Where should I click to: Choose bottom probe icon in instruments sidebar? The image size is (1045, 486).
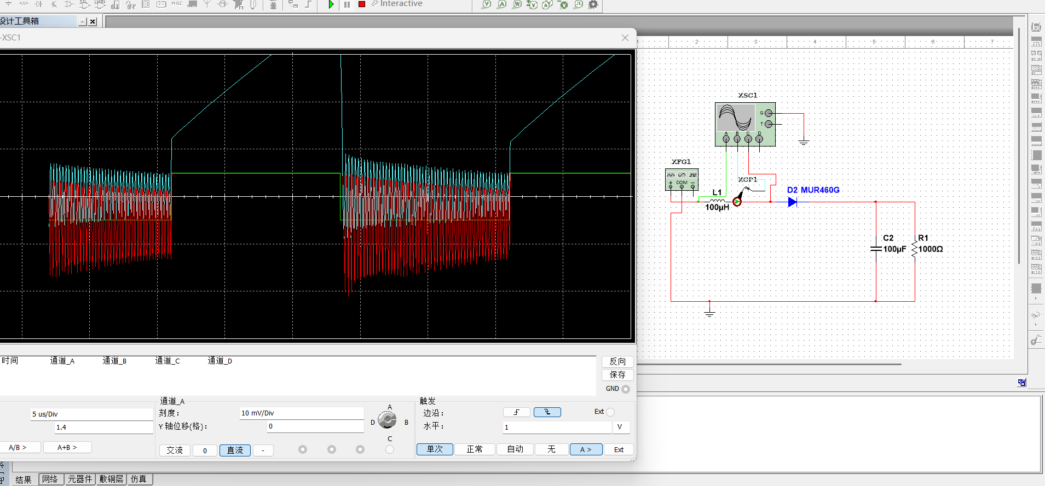(x=1036, y=340)
